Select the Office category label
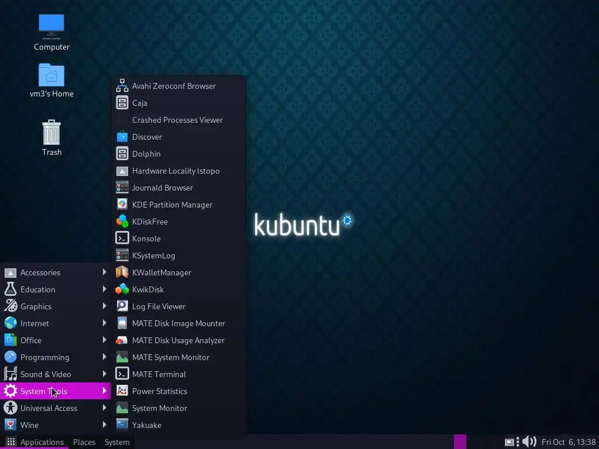Image resolution: width=599 pixels, height=449 pixels. point(31,340)
